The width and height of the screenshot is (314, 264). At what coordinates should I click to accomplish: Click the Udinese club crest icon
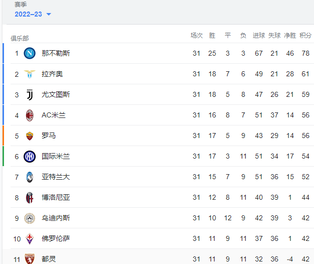coord(30,218)
